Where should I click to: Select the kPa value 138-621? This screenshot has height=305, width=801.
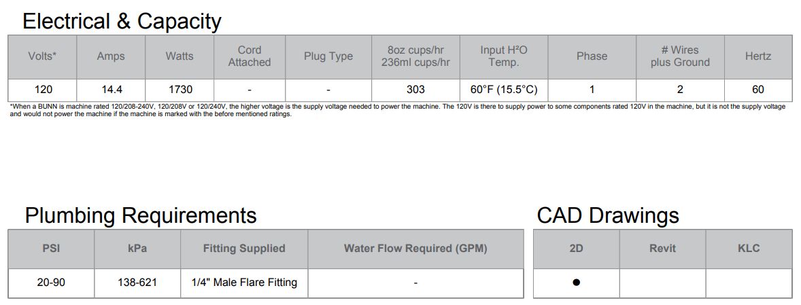[137, 283]
